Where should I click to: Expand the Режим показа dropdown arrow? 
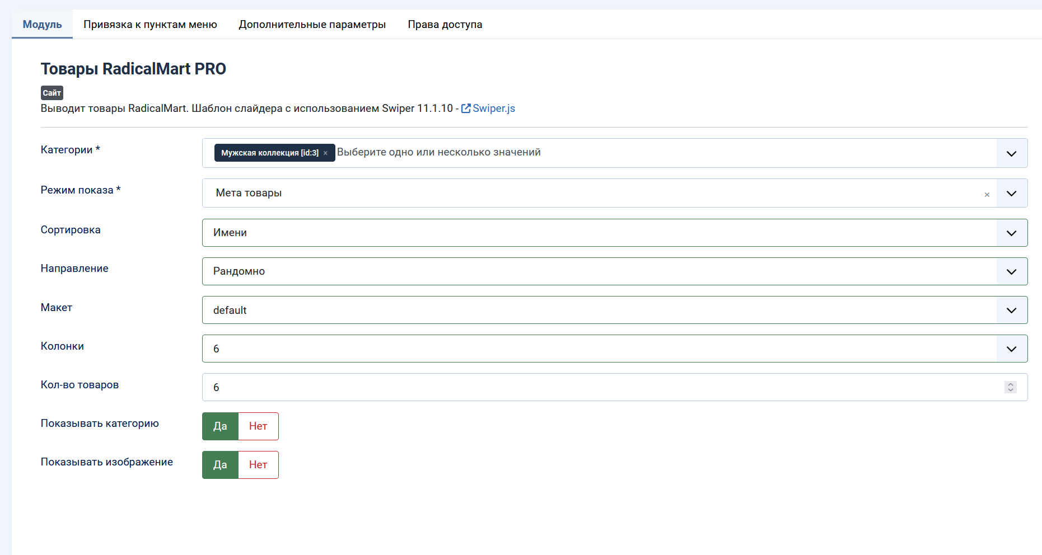[1011, 194]
